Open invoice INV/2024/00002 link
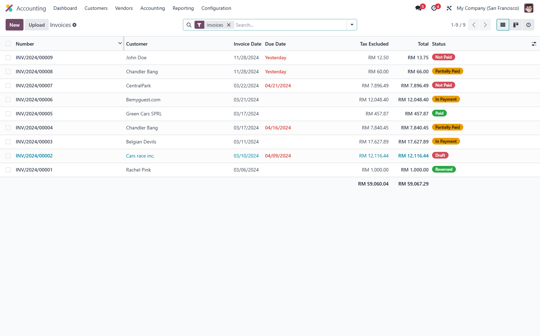The width and height of the screenshot is (540, 336). 34,156
